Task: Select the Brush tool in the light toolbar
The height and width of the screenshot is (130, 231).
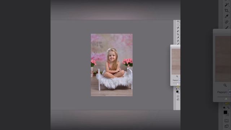Action: [178, 44]
